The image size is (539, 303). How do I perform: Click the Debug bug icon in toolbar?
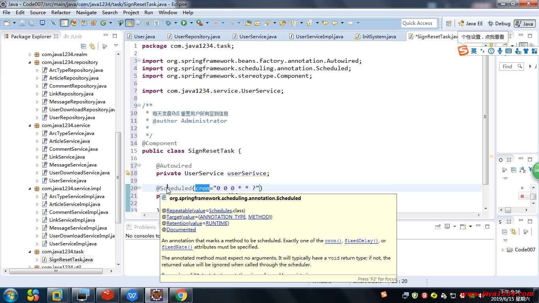[168, 23]
